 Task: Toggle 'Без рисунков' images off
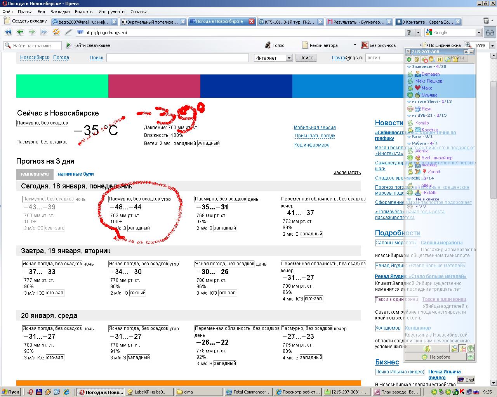(x=379, y=45)
